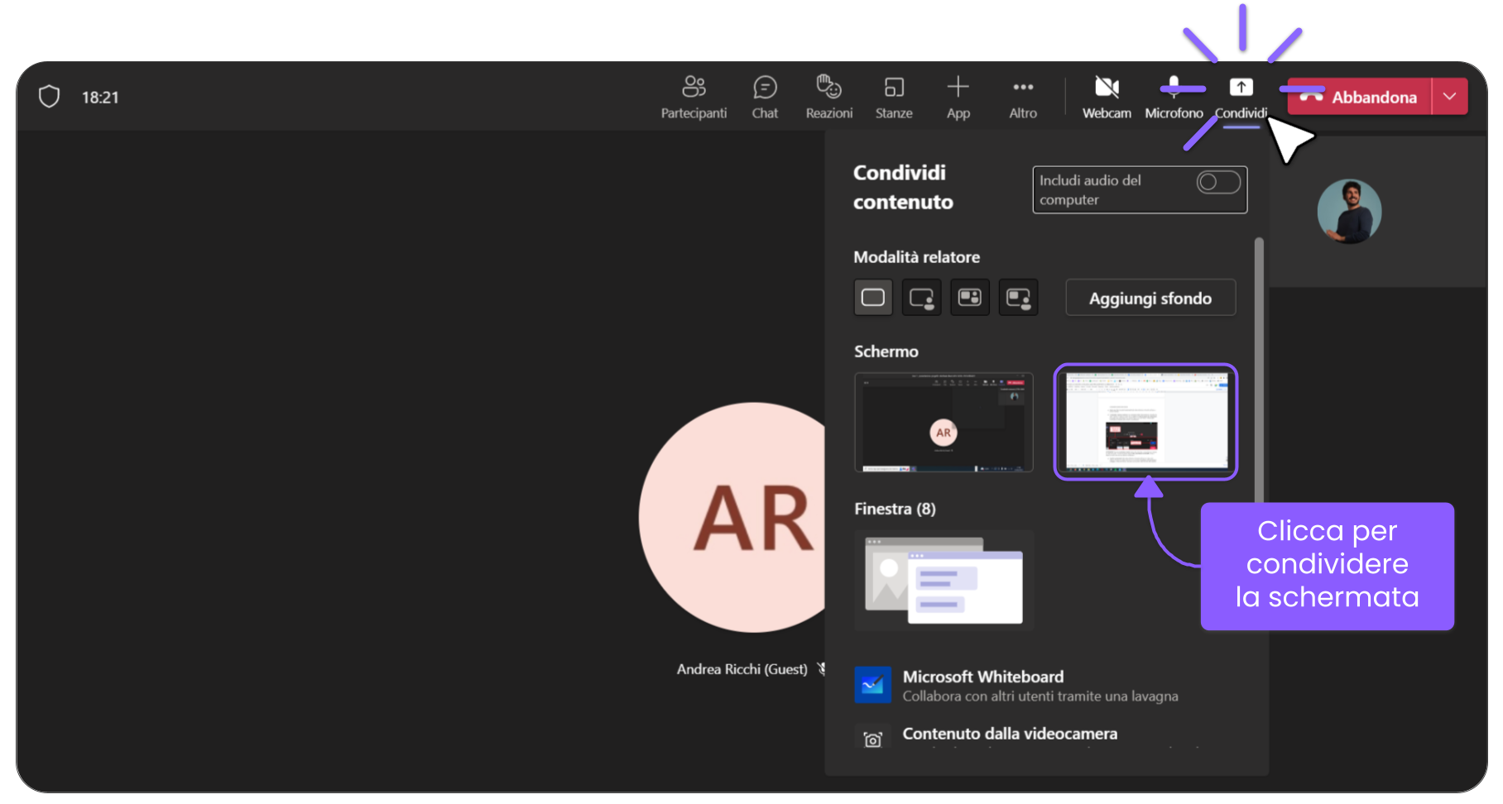Viewport: 1503px width, 804px height.
Task: Mute the Microfono
Action: [x=1174, y=98]
